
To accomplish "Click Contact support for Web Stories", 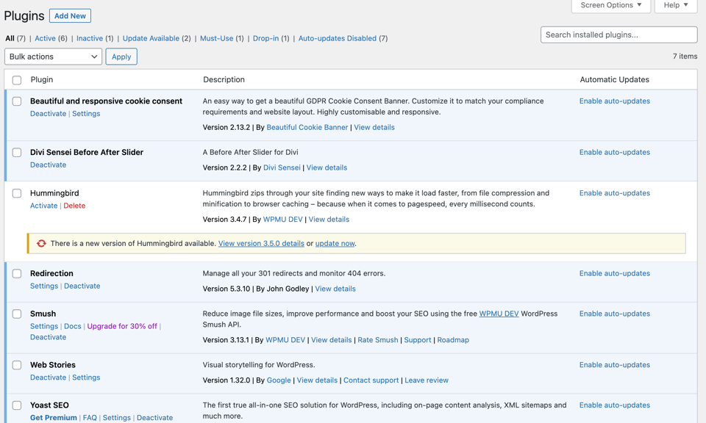I will pos(371,380).
